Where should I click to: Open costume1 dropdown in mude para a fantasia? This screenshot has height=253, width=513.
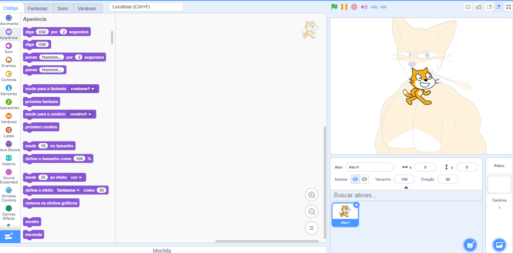coord(84,89)
